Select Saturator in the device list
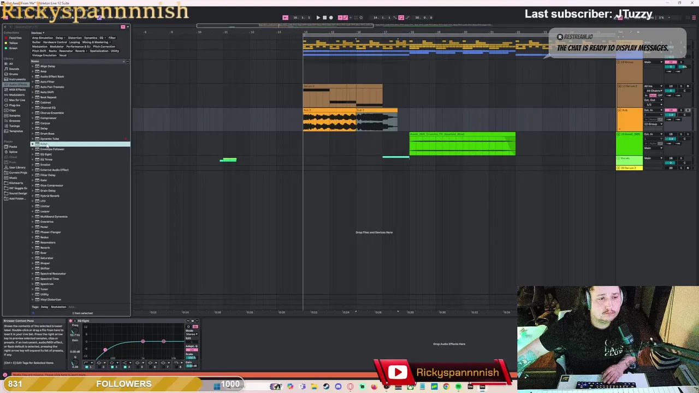Image resolution: width=699 pixels, height=393 pixels. (46, 258)
